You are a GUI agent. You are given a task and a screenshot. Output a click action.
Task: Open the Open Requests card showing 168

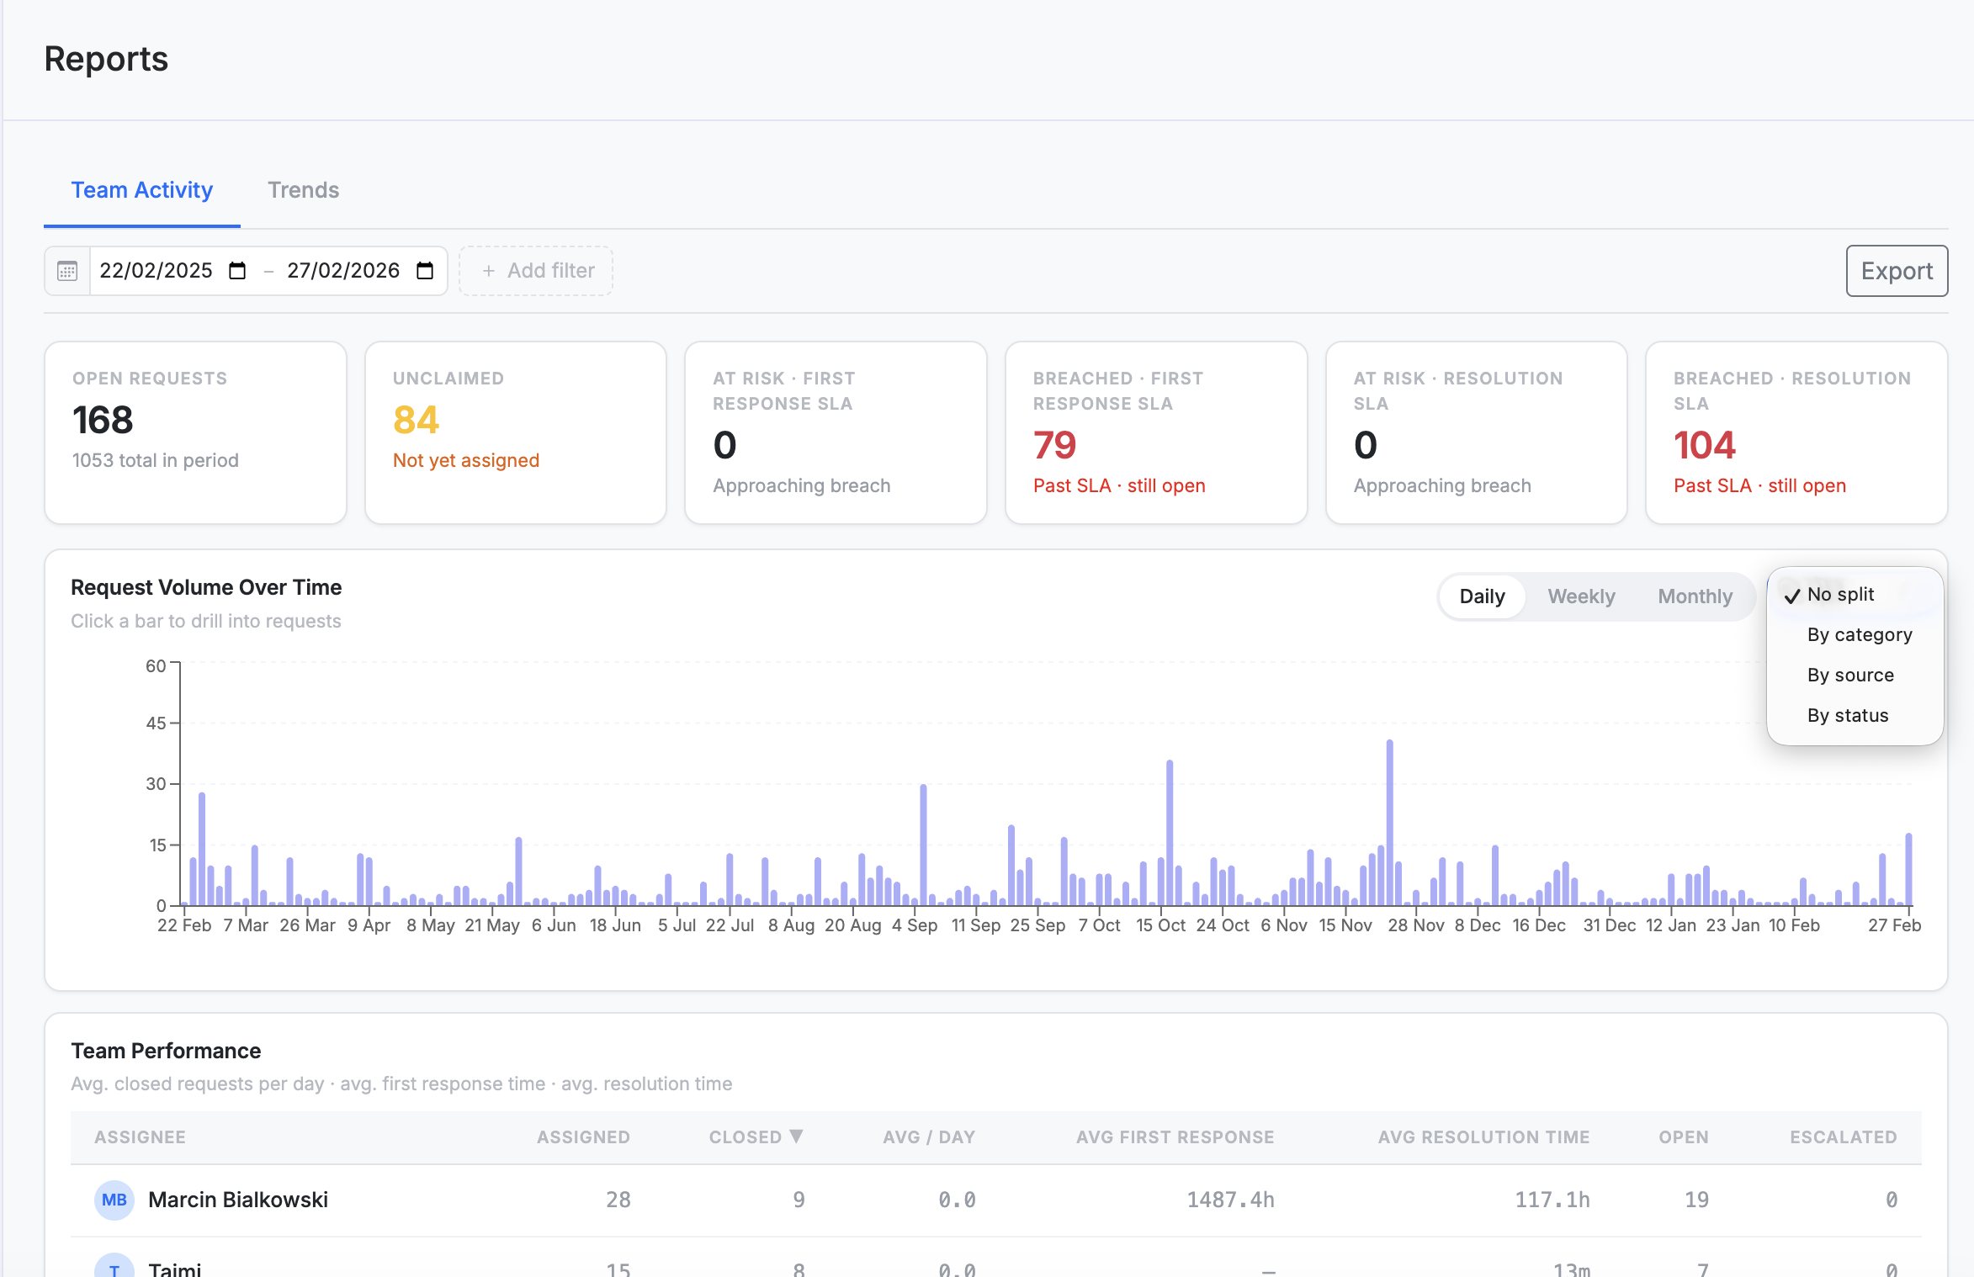coord(195,432)
